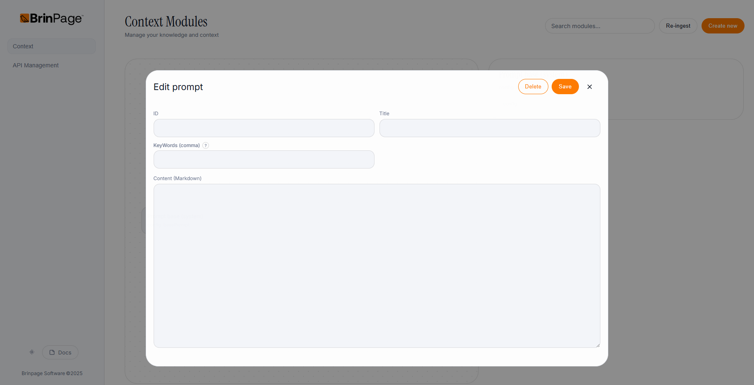This screenshot has width=754, height=385.
Task: Focus the KeyWords input box
Action: (x=264, y=159)
